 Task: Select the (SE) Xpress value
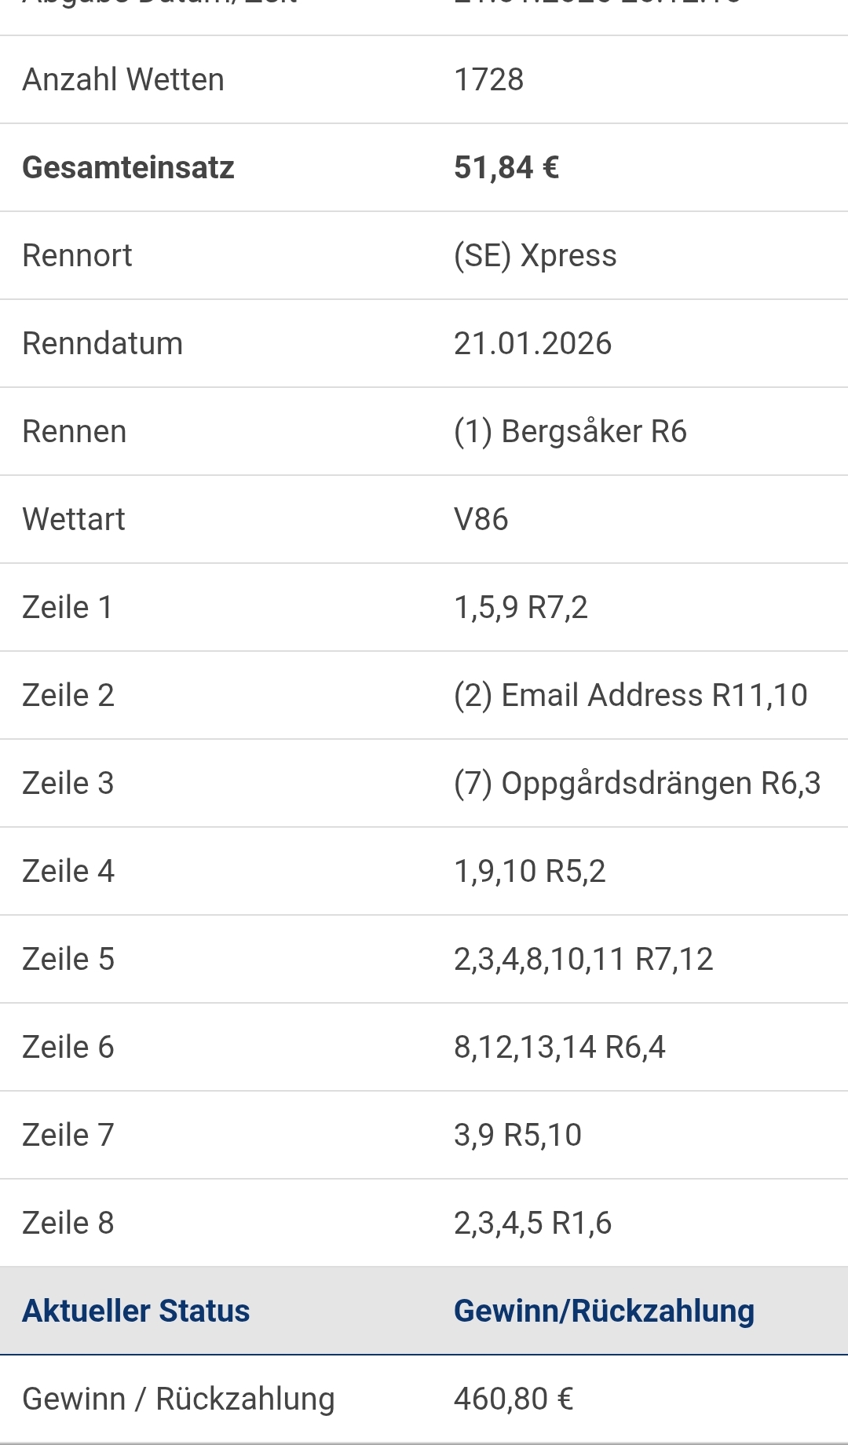coord(535,255)
